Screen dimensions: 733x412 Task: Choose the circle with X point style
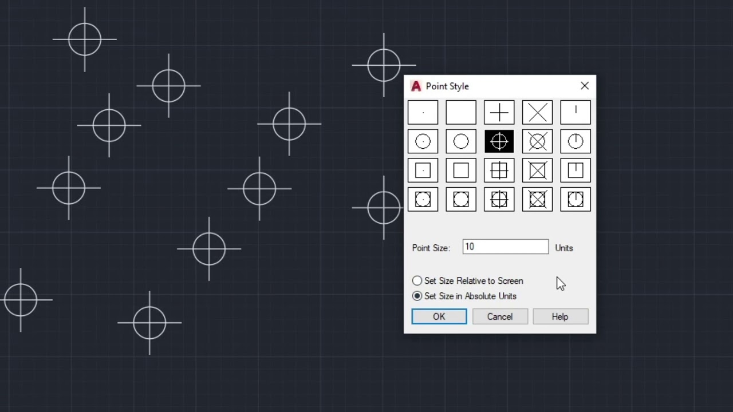coord(537,141)
